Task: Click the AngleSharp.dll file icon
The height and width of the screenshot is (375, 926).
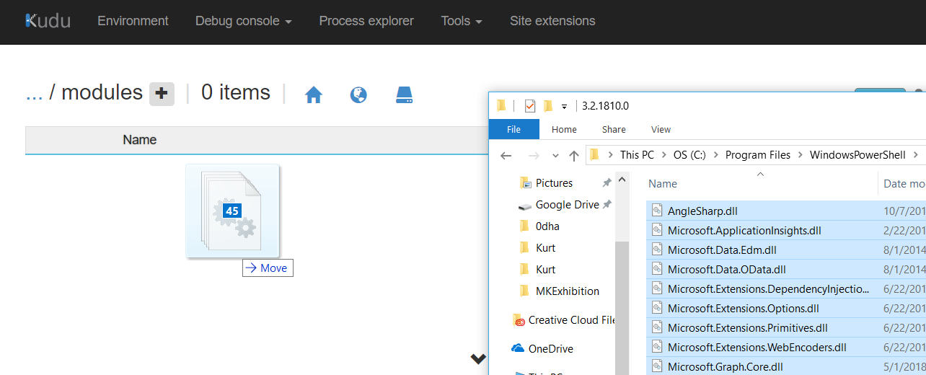Action: pyautogui.click(x=656, y=211)
